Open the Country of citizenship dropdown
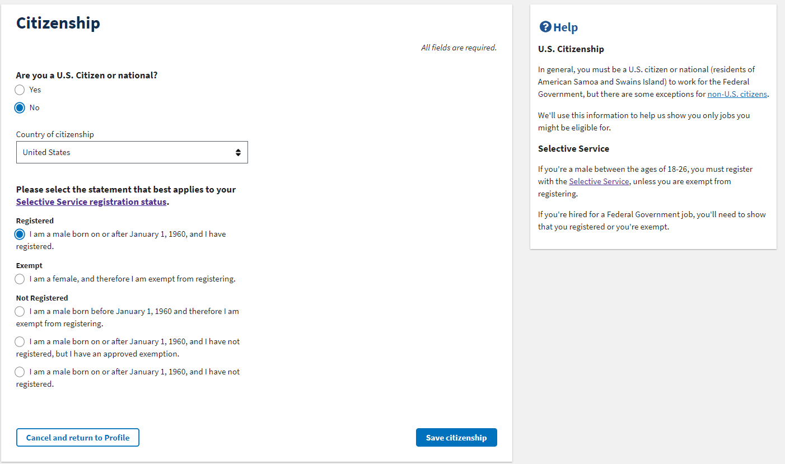The height and width of the screenshot is (464, 785). point(132,152)
